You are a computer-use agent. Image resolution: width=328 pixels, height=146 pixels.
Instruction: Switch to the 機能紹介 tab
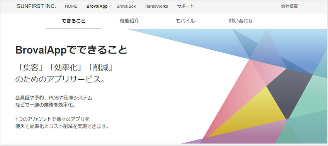click(x=129, y=21)
